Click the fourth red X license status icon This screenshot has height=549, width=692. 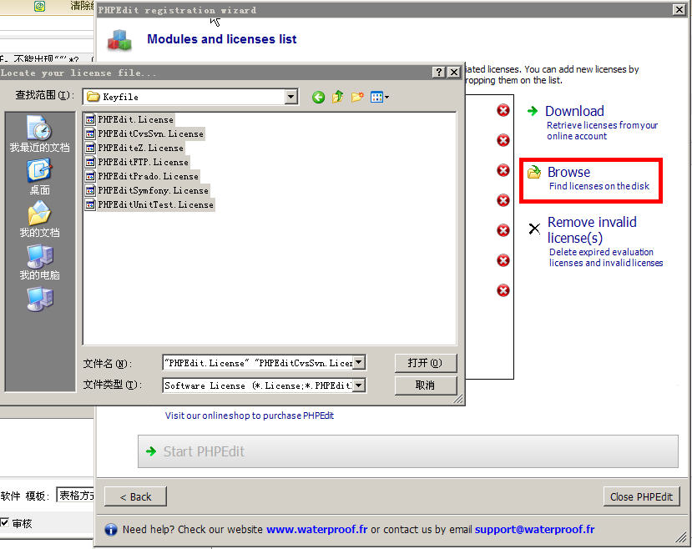[x=503, y=200]
